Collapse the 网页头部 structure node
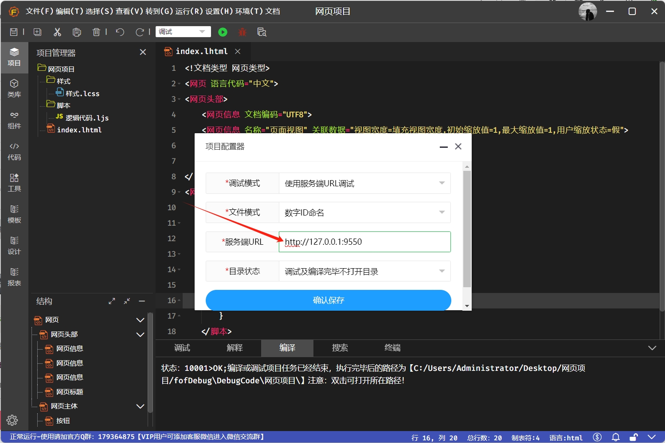The image size is (665, 443). click(140, 335)
